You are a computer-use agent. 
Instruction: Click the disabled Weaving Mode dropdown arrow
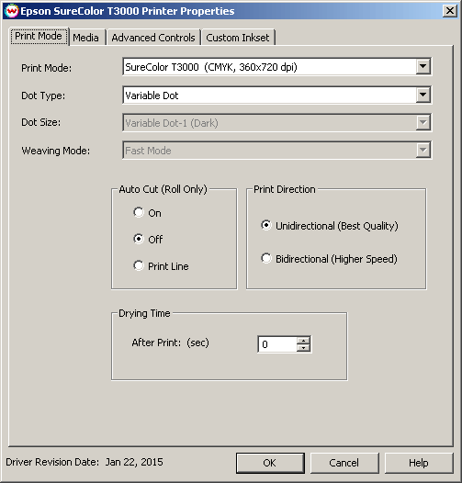423,151
